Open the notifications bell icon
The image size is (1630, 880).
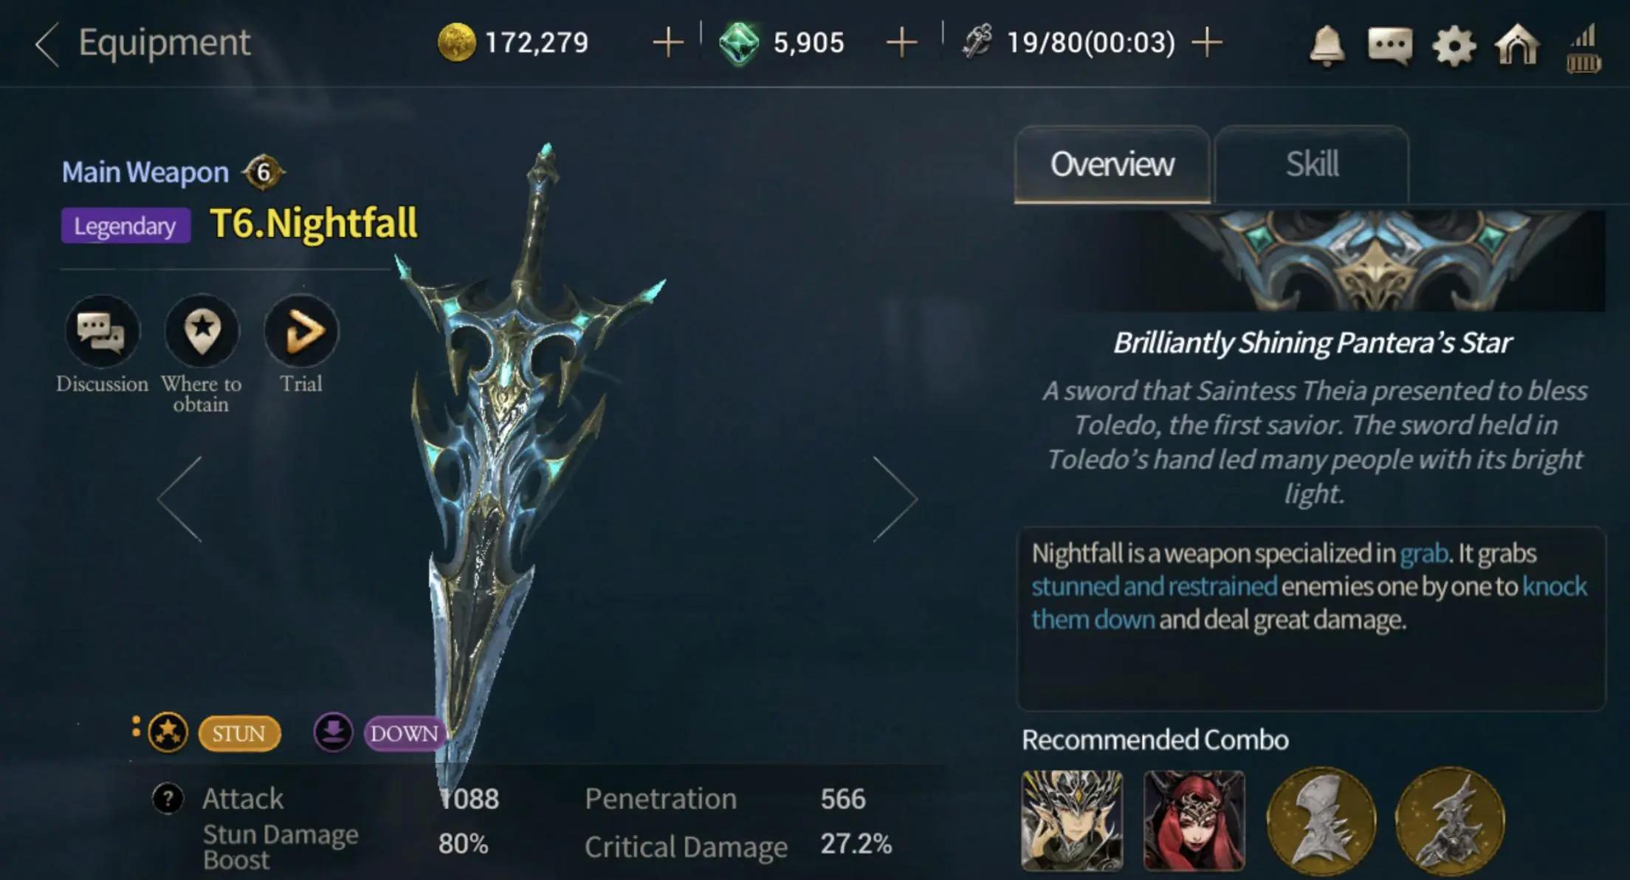click(1327, 46)
